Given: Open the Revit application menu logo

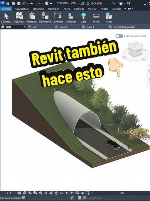Looking at the screenshot, I should (3, 3).
